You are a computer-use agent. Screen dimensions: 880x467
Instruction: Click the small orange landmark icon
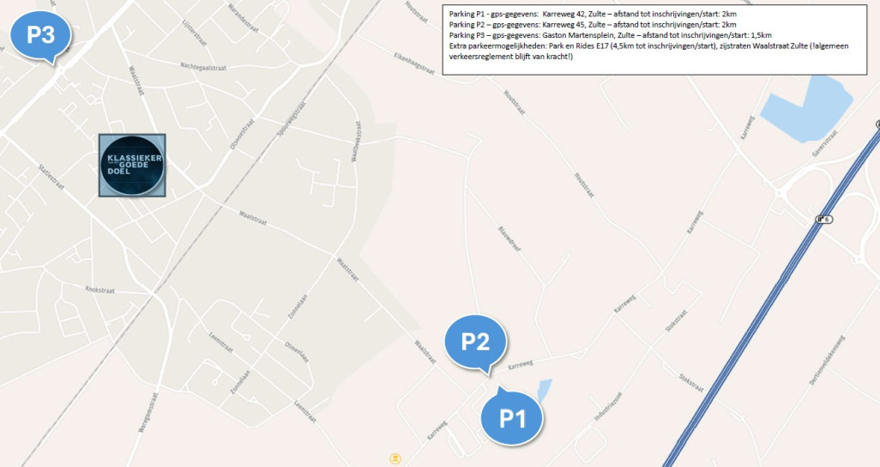click(395, 458)
